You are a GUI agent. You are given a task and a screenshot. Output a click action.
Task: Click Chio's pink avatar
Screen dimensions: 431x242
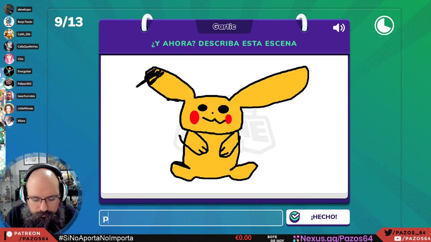click(x=9, y=59)
